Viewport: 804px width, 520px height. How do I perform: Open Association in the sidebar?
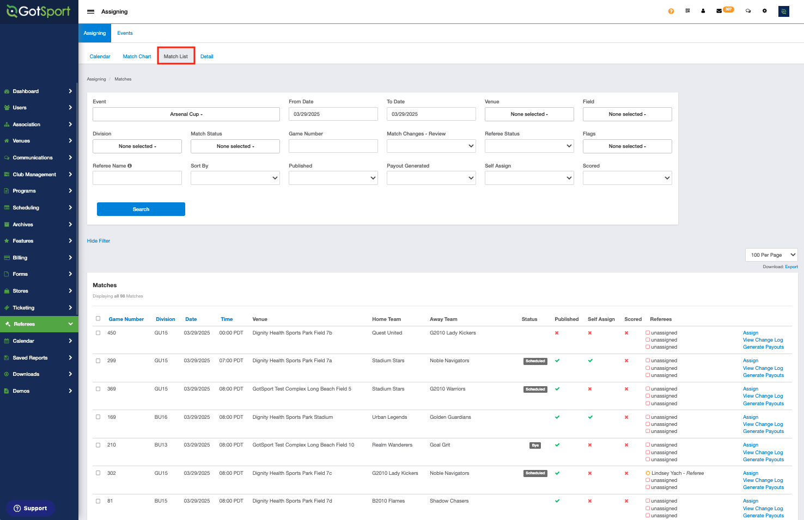click(39, 125)
